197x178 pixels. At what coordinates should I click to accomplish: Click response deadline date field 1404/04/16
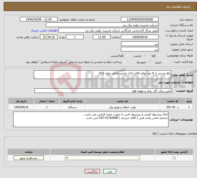[x=139, y=37]
